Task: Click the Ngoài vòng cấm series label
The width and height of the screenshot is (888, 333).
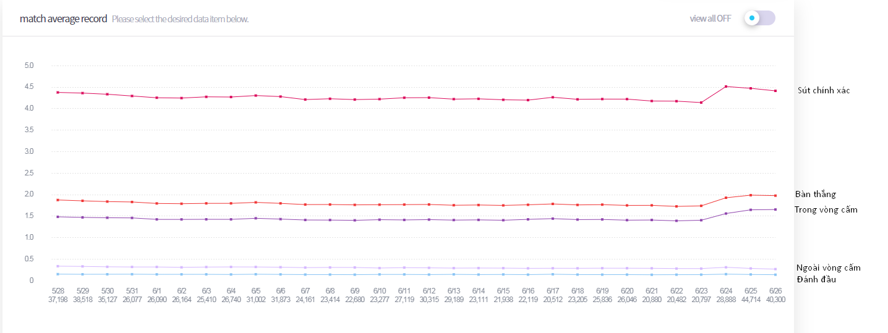Action: [828, 268]
